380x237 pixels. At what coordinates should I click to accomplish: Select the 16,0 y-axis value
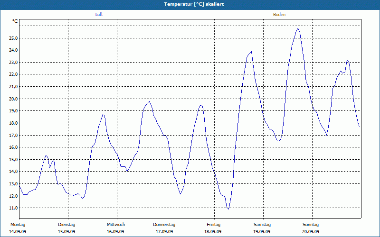pyautogui.click(x=13, y=147)
